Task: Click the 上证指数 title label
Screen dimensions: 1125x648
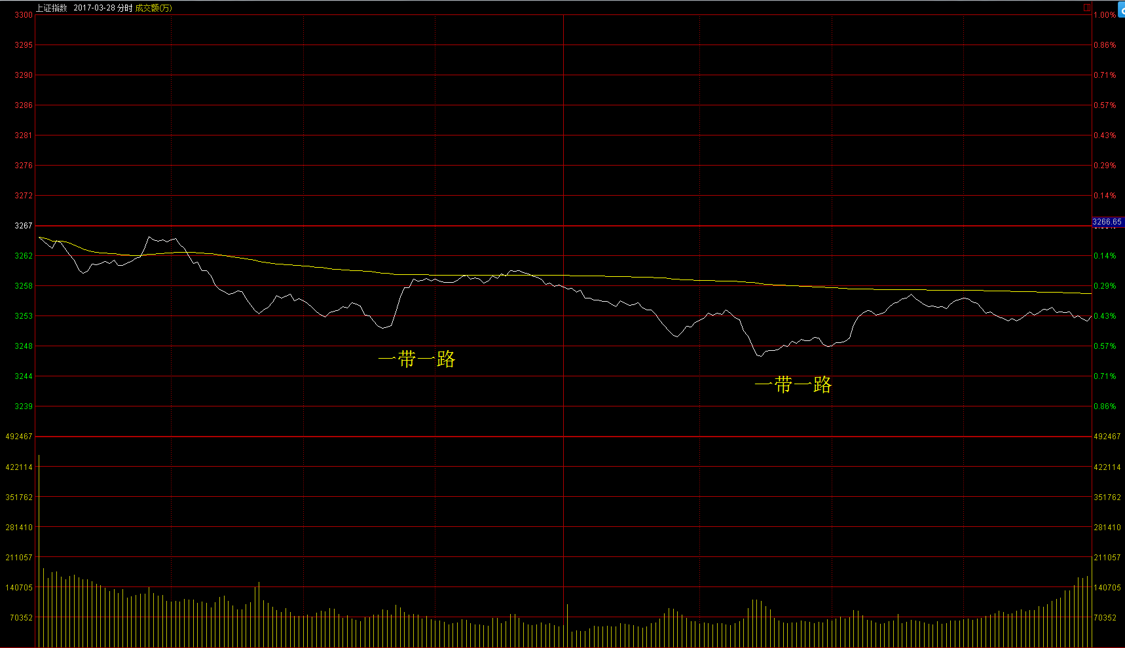Action: tap(52, 8)
